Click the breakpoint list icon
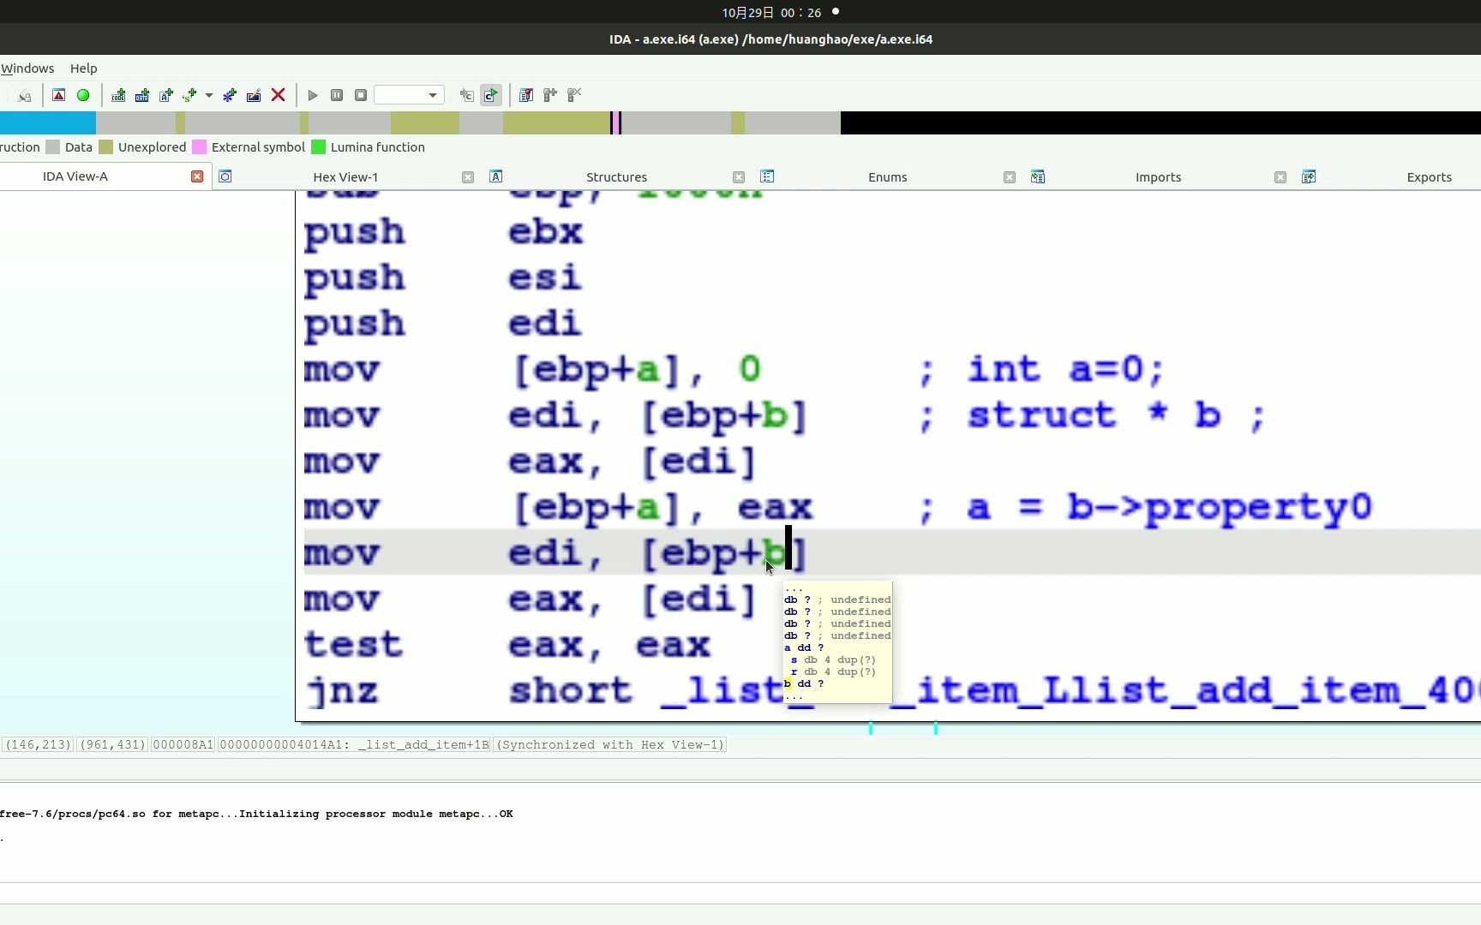Image resolution: width=1481 pixels, height=925 pixels. 526,95
